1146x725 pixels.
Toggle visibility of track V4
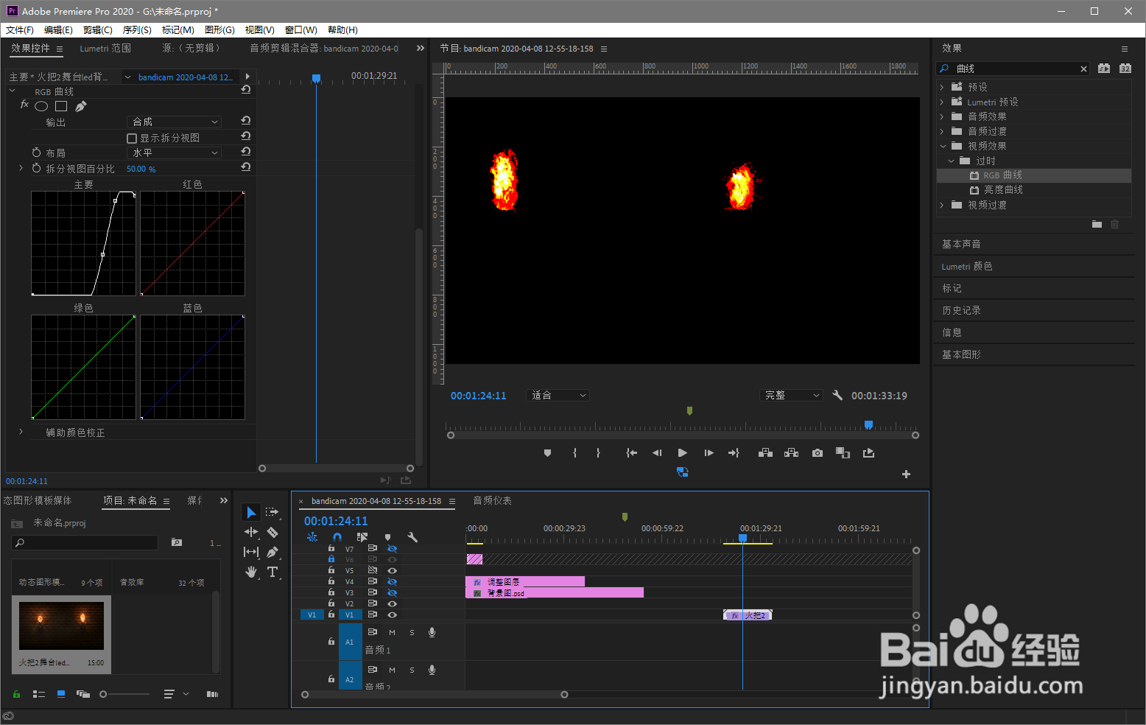[x=392, y=581]
